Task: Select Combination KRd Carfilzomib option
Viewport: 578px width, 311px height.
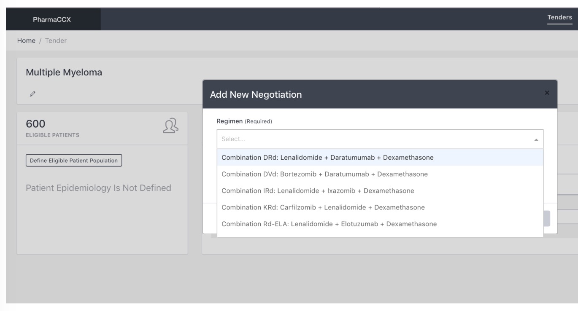Action: (323, 207)
